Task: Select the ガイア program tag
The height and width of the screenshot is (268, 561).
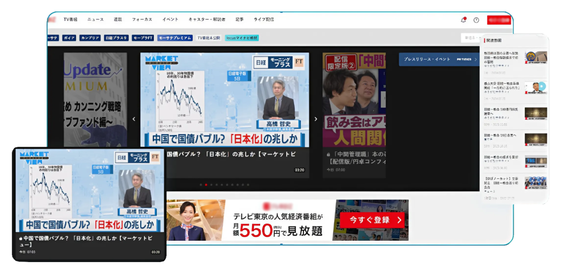Action: (69, 38)
